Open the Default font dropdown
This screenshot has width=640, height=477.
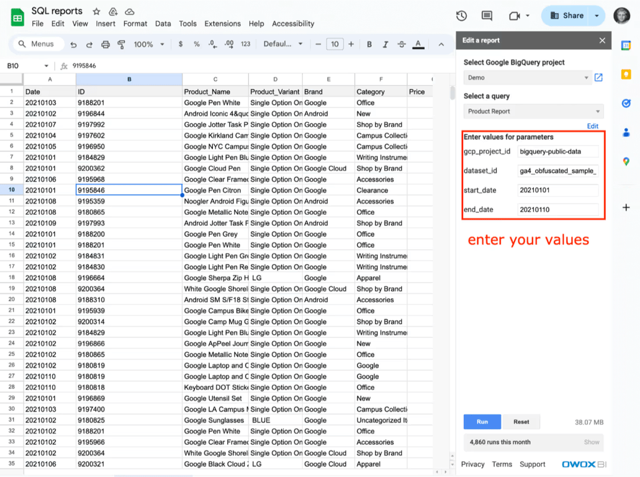(x=283, y=44)
